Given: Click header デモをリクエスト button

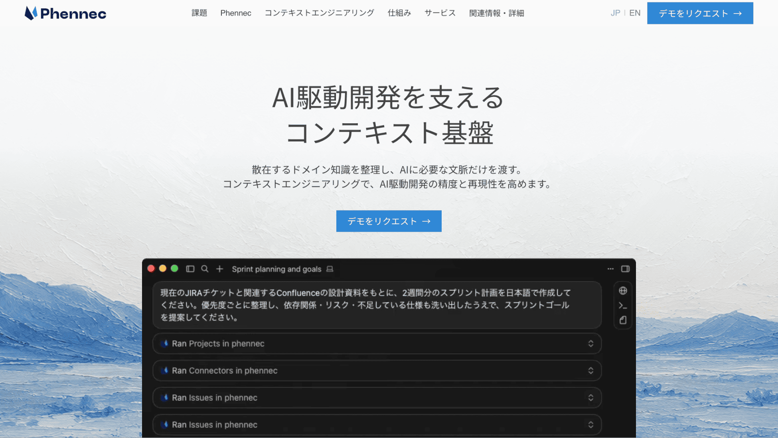Looking at the screenshot, I should tap(700, 13).
